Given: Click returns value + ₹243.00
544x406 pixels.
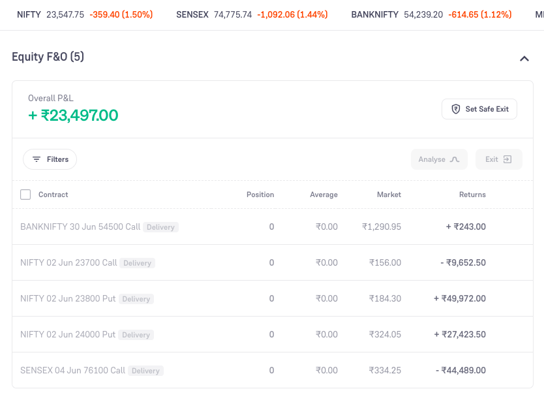Looking at the screenshot, I should click(466, 226).
